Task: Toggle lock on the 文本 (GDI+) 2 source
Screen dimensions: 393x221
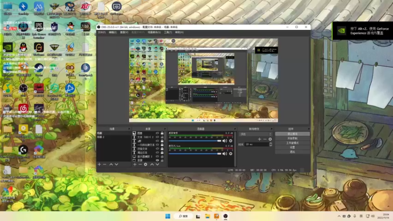Action: click(162, 137)
